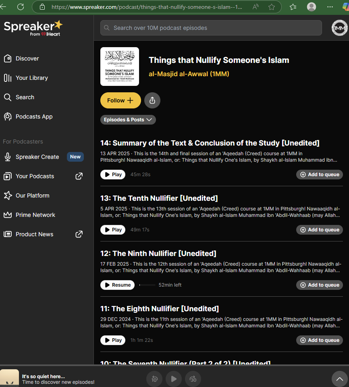349x387 pixels.
Task: Skip forward 30 seconds in player
Action: pyautogui.click(x=193, y=379)
